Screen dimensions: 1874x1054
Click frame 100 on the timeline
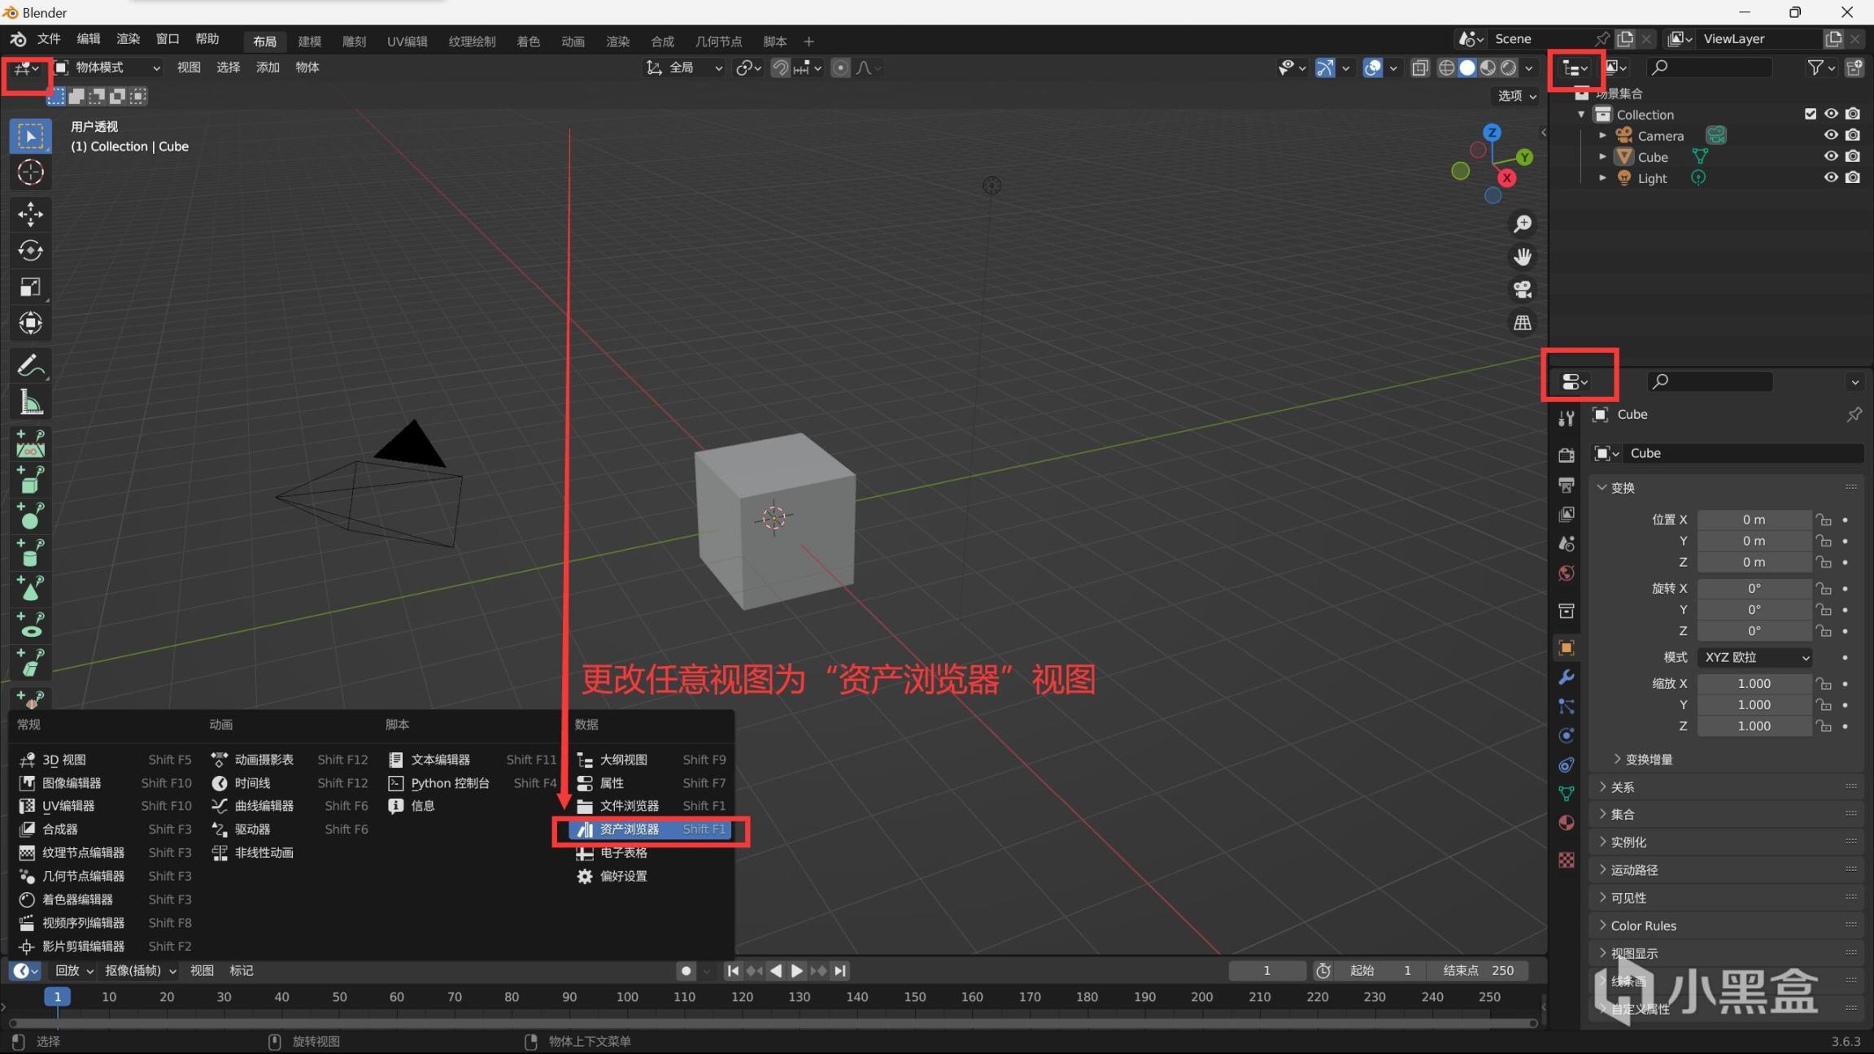(626, 996)
